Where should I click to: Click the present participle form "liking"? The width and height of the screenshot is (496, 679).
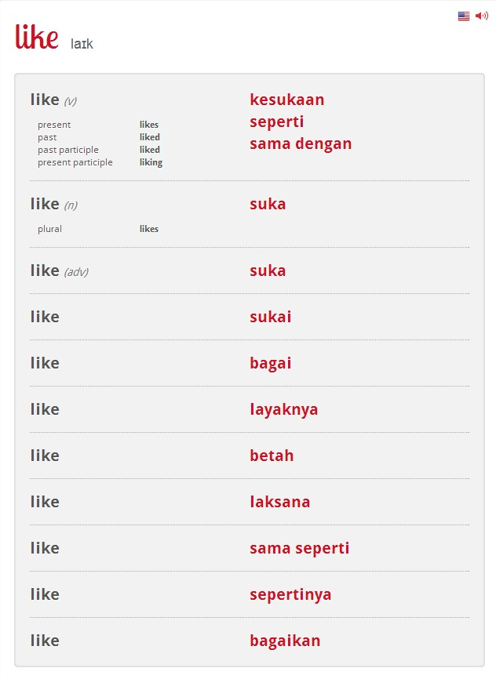coord(151,162)
